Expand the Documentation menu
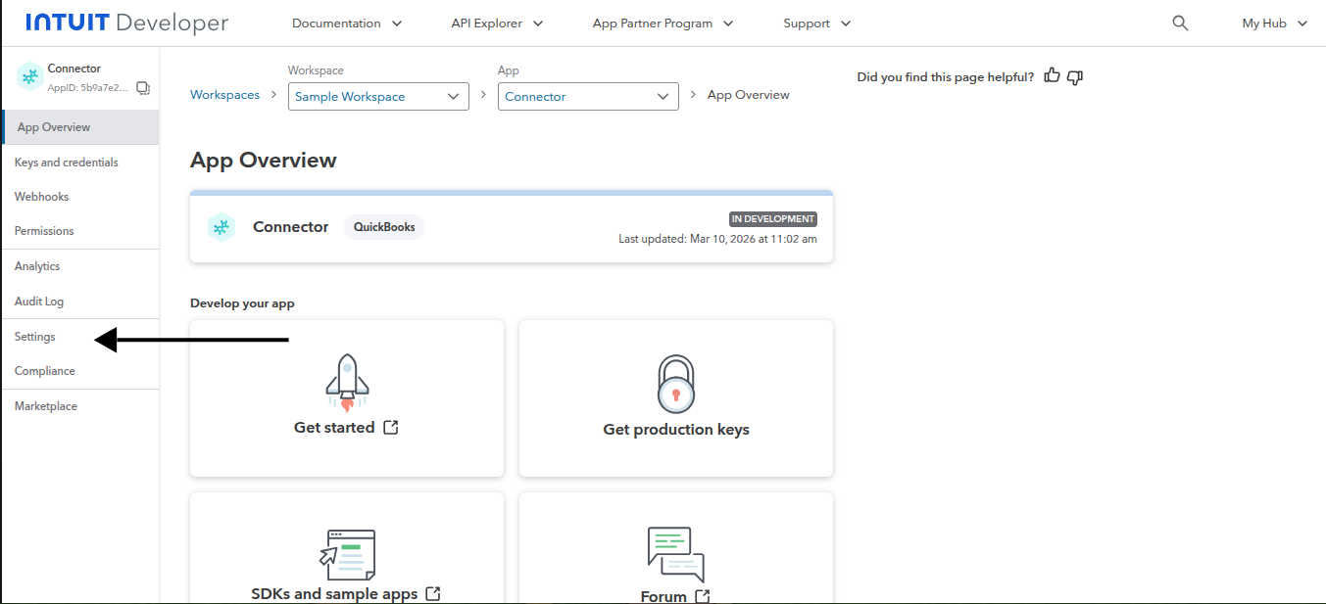 click(x=347, y=23)
